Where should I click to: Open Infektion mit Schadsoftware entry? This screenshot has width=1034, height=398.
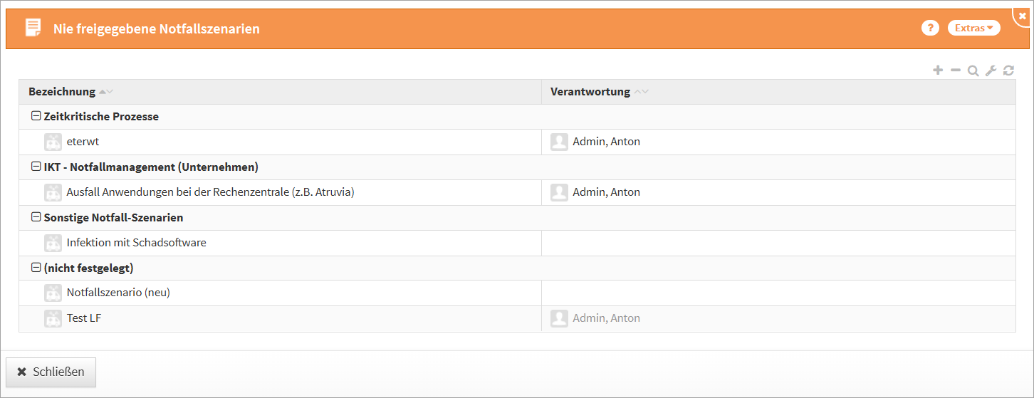[x=136, y=243]
